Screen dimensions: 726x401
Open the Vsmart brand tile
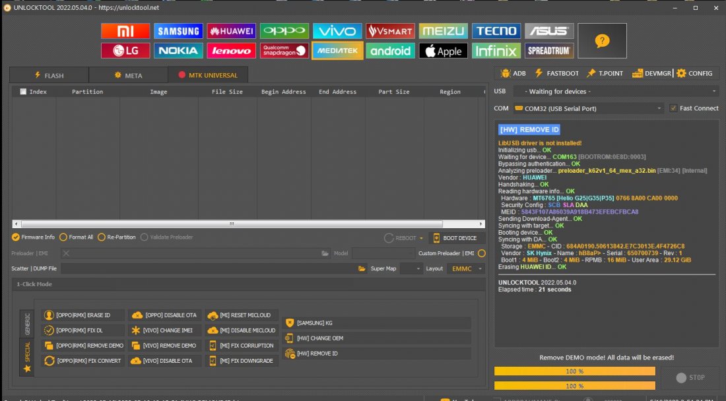[390, 31]
